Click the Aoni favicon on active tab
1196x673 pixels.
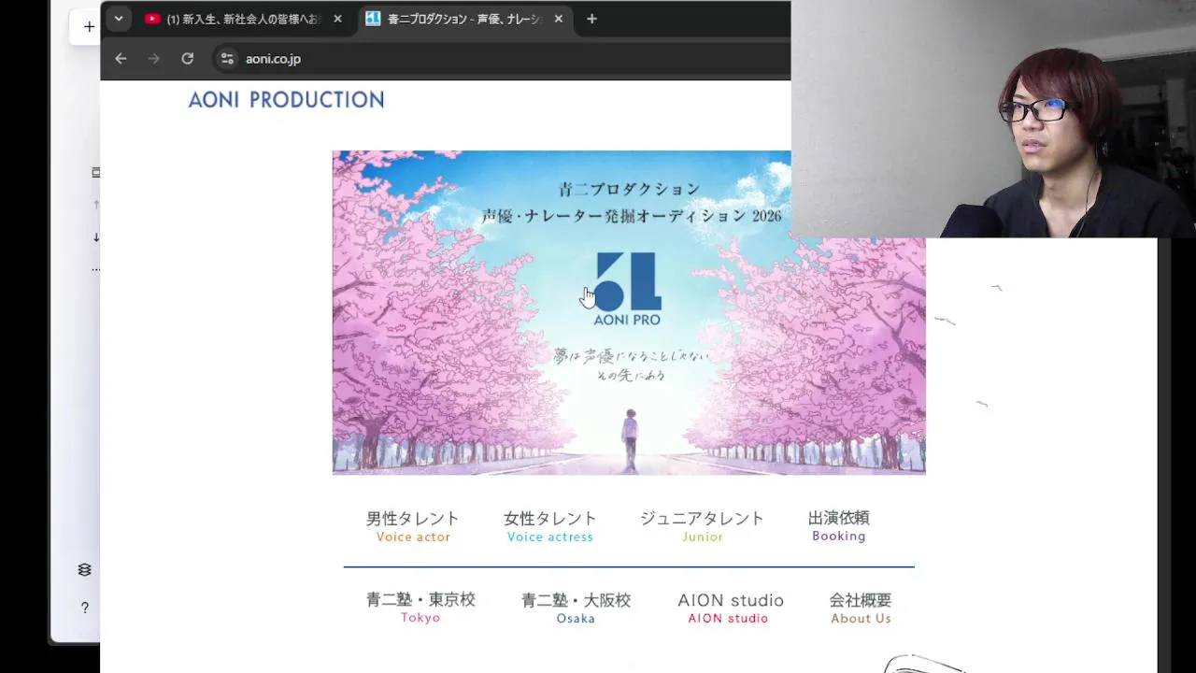(373, 19)
